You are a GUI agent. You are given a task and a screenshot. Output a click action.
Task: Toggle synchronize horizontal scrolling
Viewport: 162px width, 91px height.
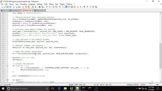[56, 7]
